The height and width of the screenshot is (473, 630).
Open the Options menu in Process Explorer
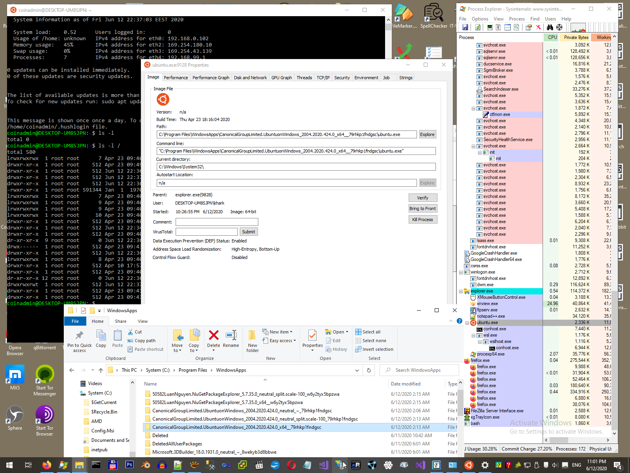pos(480,19)
